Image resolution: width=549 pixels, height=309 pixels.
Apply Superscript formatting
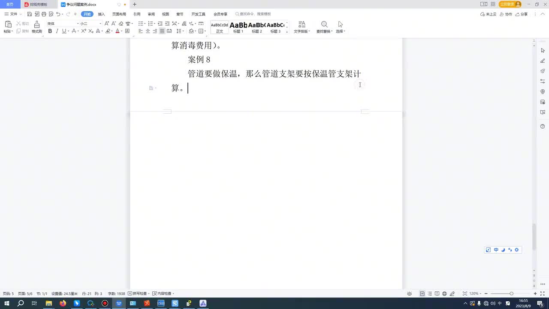pyautogui.click(x=84, y=31)
